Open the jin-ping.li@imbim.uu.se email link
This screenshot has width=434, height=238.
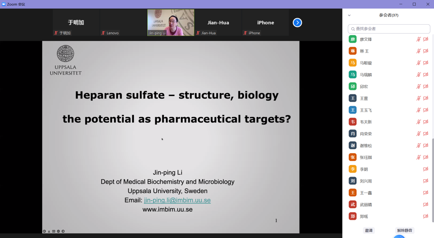click(x=177, y=200)
